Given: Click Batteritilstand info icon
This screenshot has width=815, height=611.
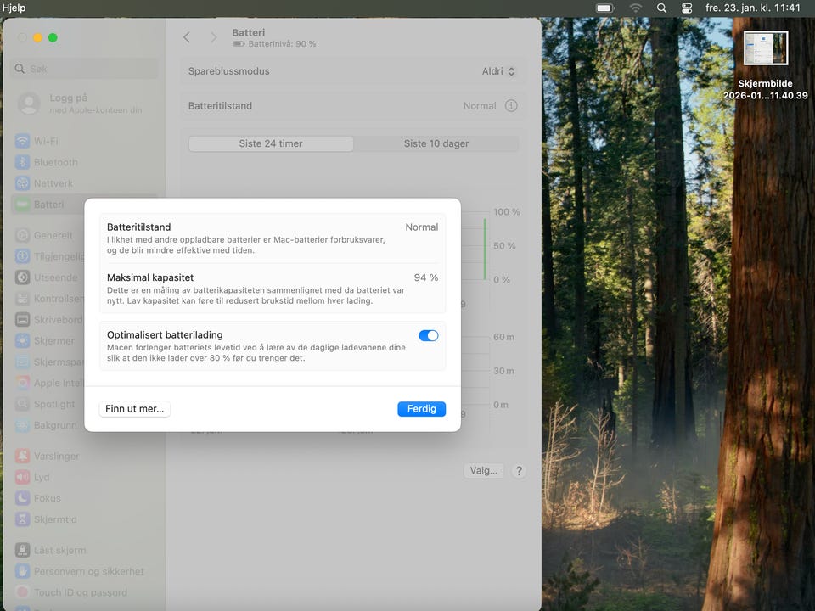Looking at the screenshot, I should [511, 105].
